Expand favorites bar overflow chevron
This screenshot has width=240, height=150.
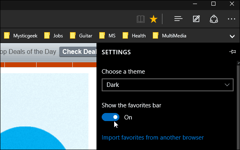pos(232,36)
